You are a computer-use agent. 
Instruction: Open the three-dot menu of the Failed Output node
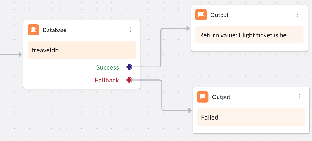click(x=300, y=97)
